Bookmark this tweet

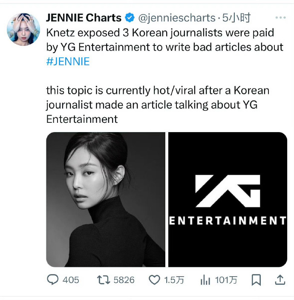coord(256,280)
